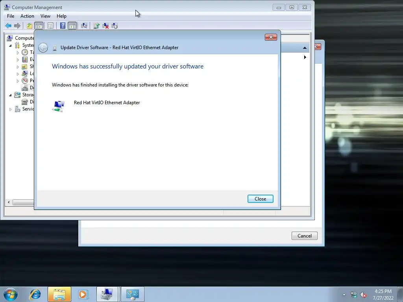Screen dimensions: 403x302
Task: Open the Properties toolbar icon
Action: pyautogui.click(x=50, y=26)
